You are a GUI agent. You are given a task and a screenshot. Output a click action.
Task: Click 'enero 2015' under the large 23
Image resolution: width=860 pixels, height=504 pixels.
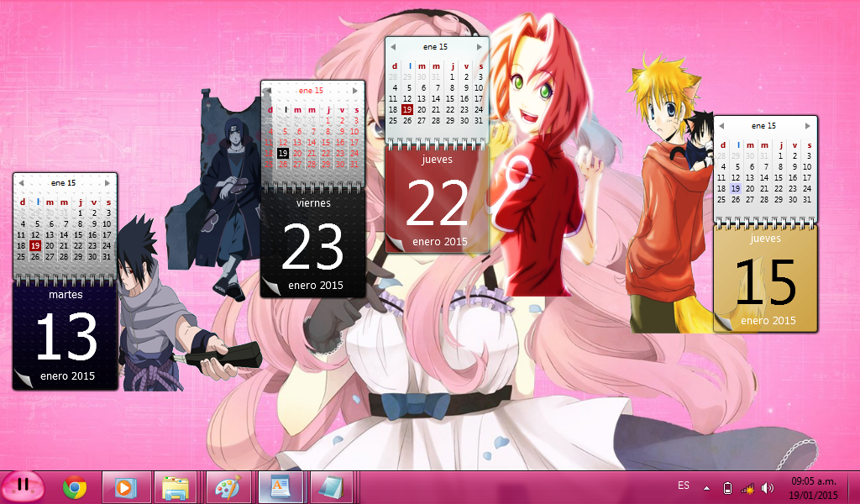tap(316, 285)
